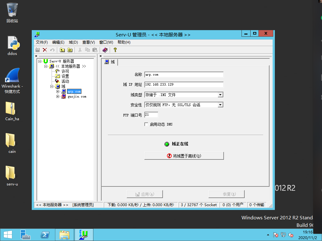The image size is (322, 241).
Task: Open File Explorer on the taskbar
Action: (64, 235)
